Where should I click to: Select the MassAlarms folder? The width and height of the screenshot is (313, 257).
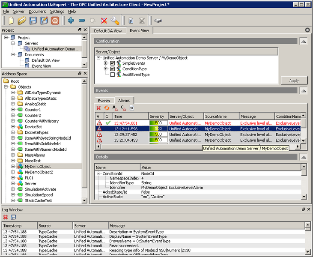(35, 155)
